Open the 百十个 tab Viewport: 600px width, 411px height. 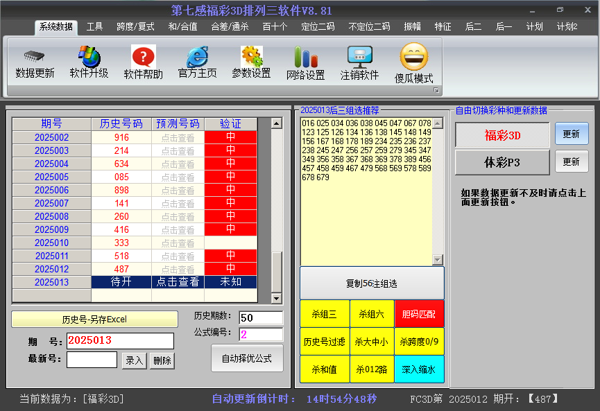tap(275, 27)
